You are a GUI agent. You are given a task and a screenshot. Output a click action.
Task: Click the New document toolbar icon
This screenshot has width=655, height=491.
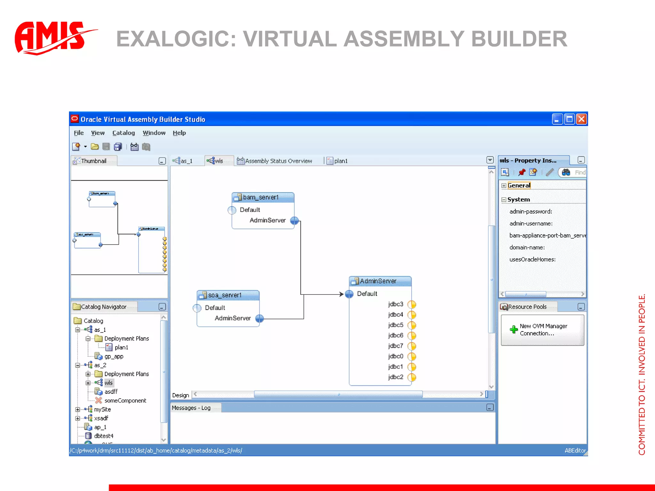point(76,147)
